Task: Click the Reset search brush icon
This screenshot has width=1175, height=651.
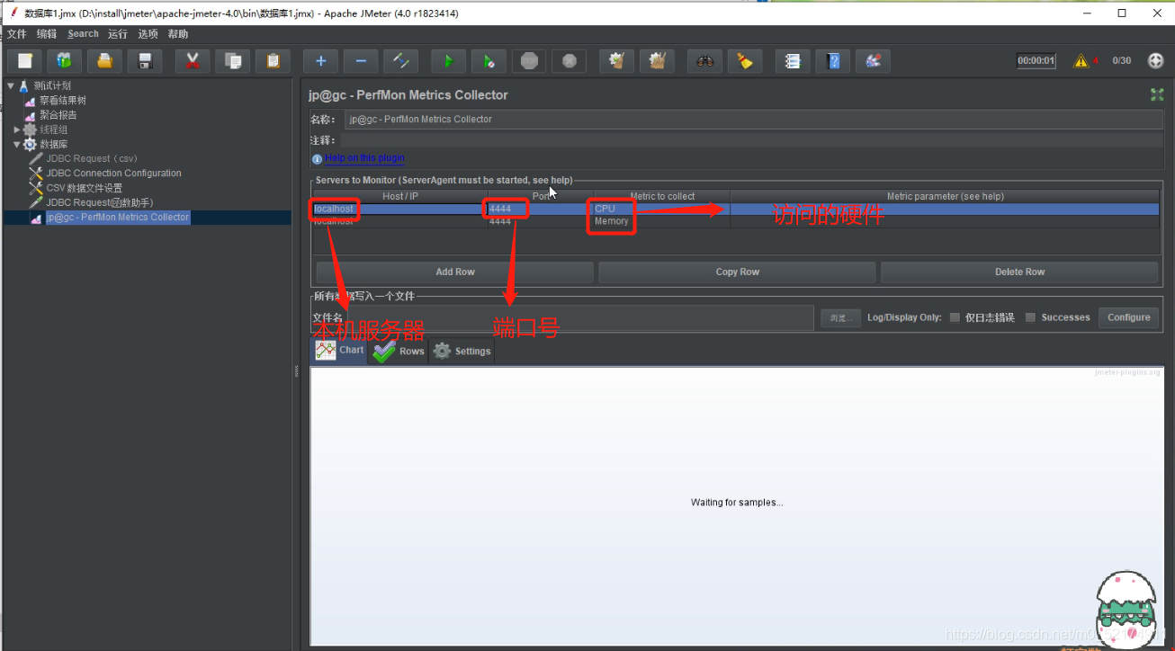Action: pos(745,61)
